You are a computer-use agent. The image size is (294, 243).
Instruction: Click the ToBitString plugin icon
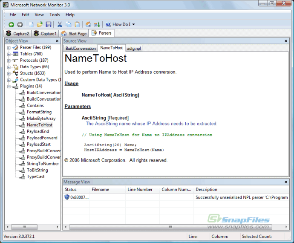point(22,170)
